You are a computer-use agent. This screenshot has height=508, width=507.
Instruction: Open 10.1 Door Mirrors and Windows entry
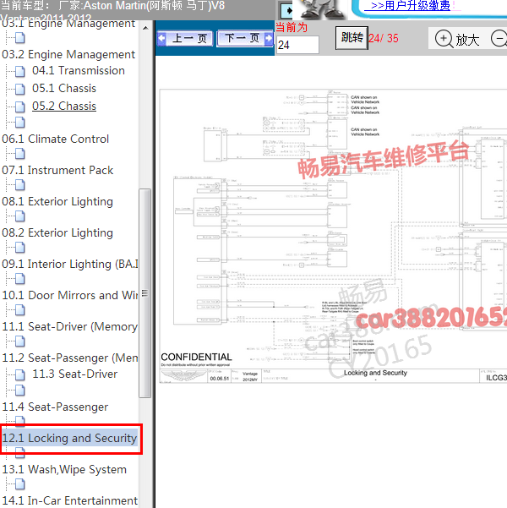click(70, 295)
